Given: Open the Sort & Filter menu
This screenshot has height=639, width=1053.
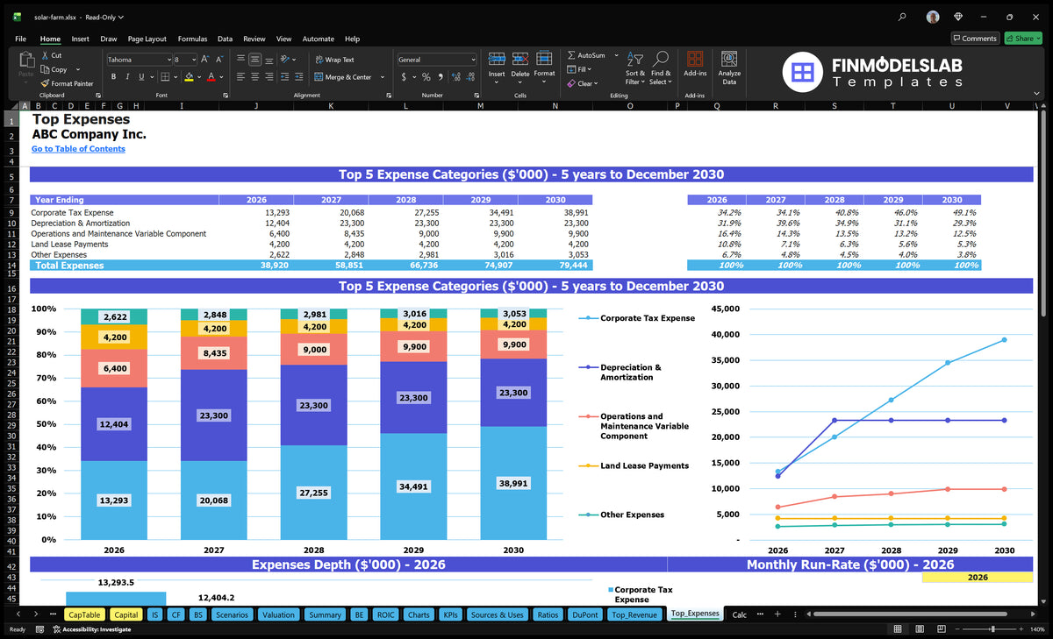Looking at the screenshot, I should [x=635, y=67].
